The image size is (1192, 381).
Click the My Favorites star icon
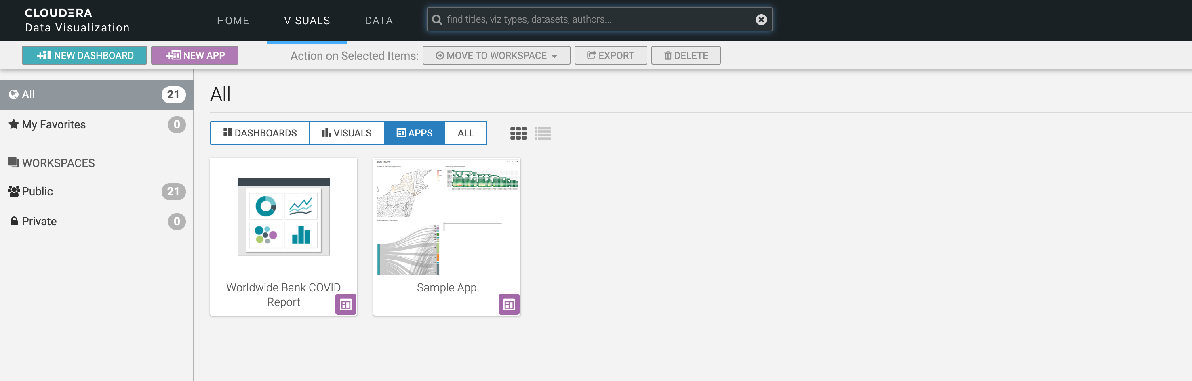point(13,124)
